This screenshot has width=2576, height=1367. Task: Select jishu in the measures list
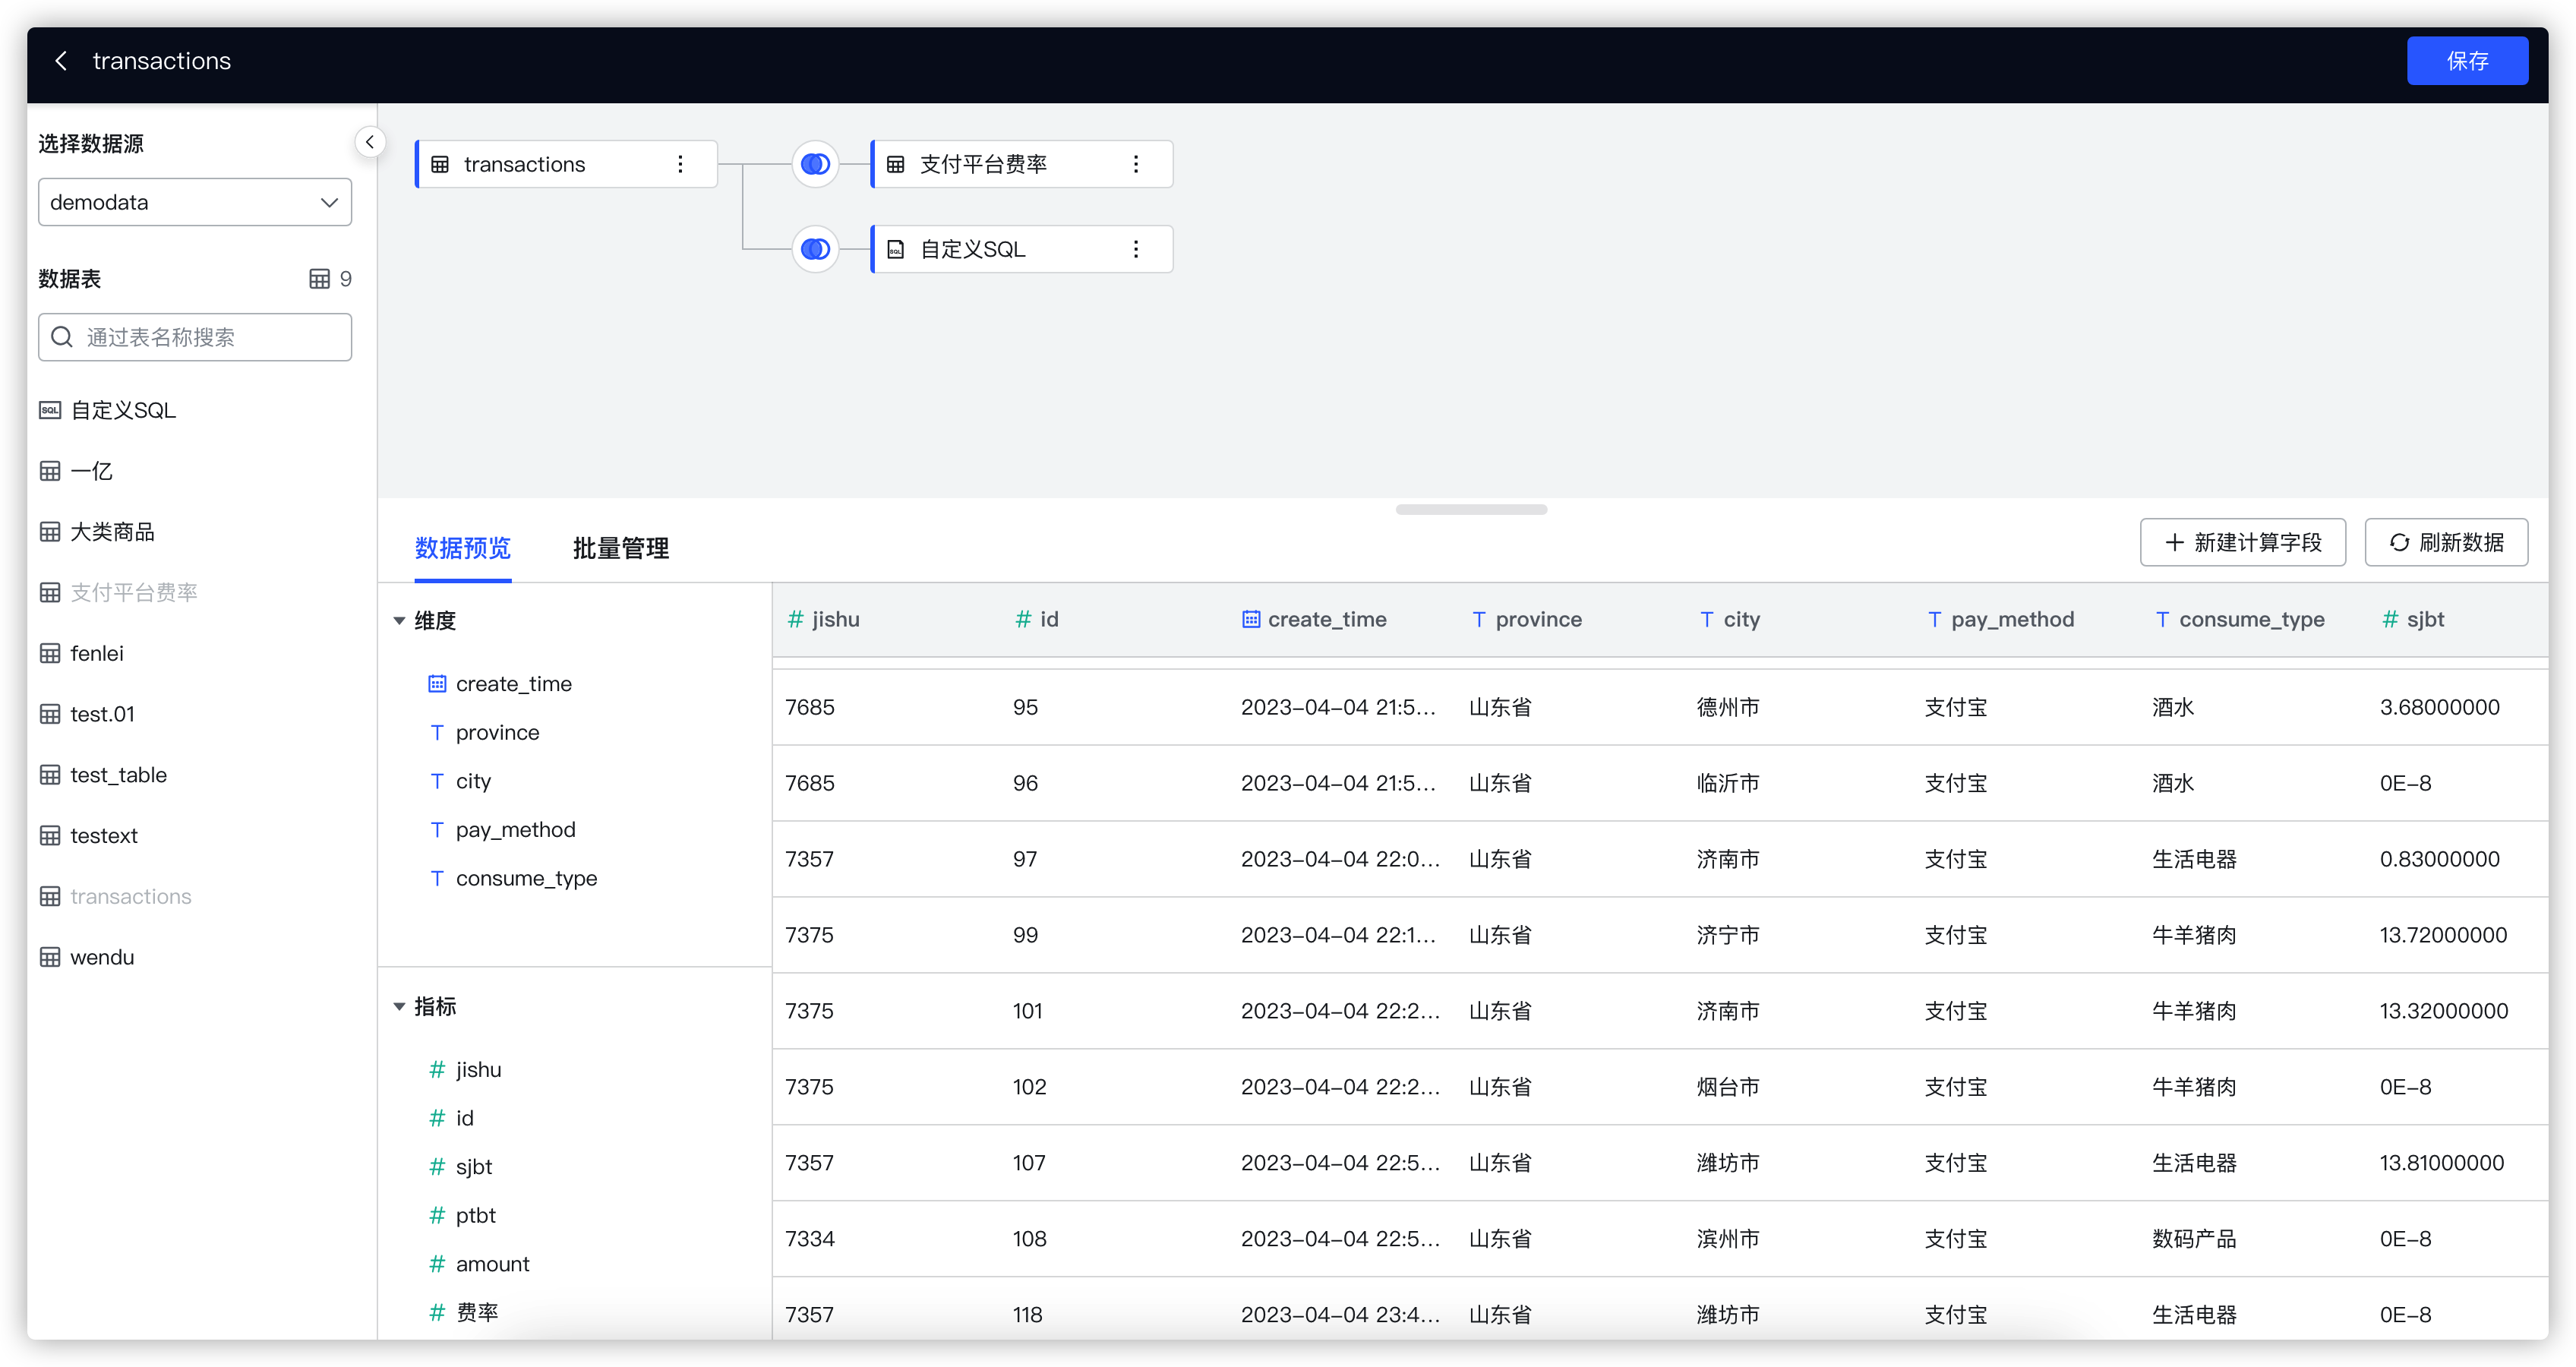(x=478, y=1070)
